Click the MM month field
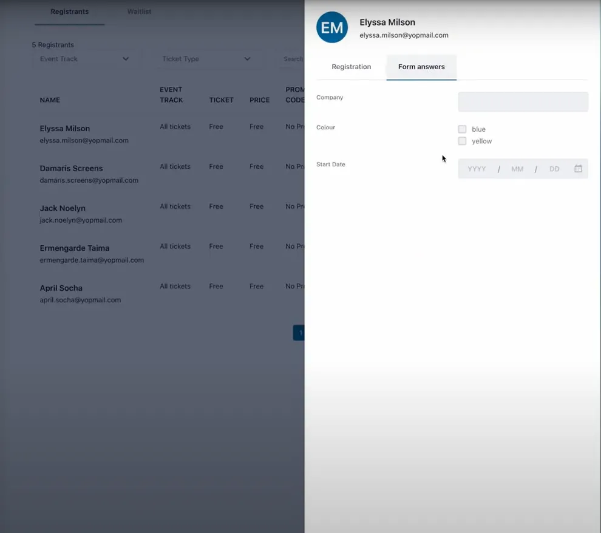Screen dimensions: 601x533 tap(517, 169)
